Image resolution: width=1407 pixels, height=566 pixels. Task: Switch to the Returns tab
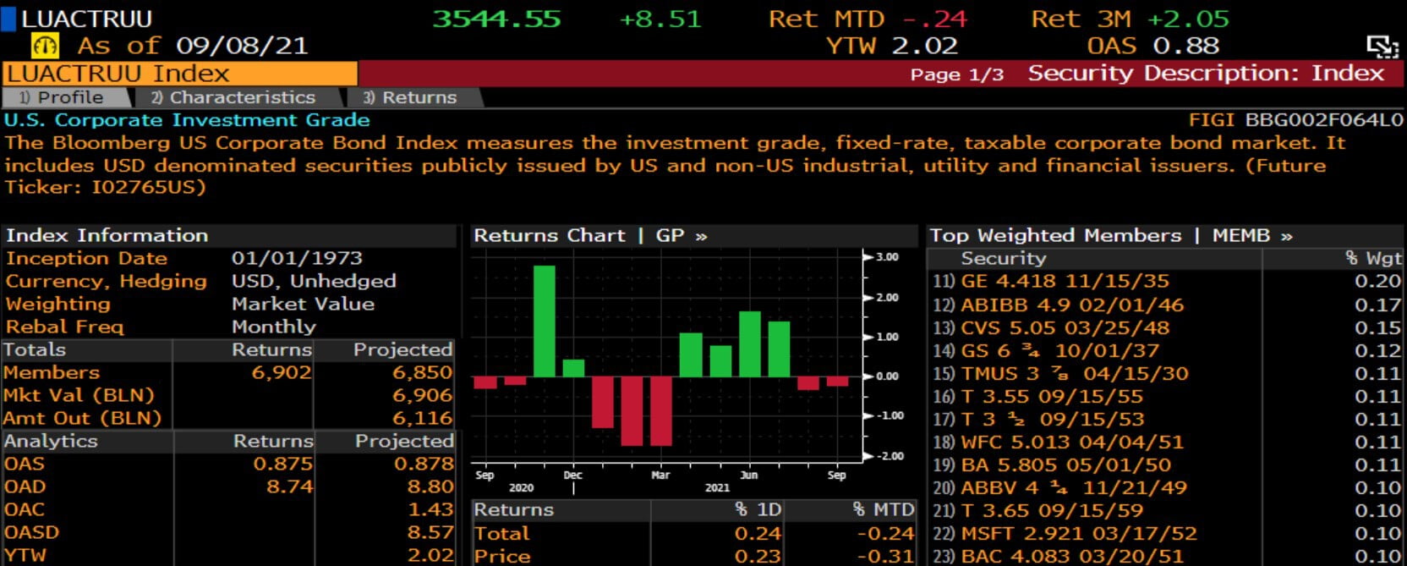414,97
